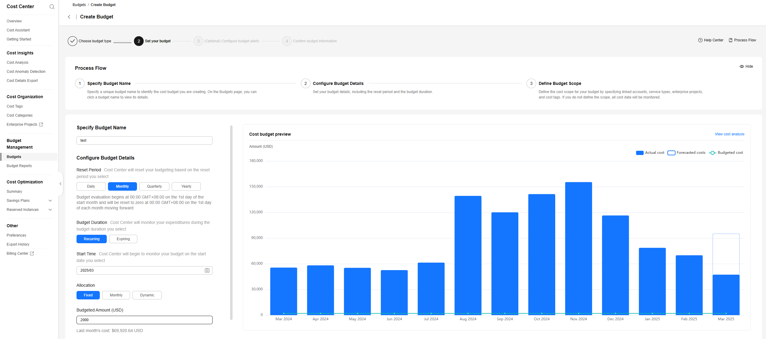Screen dimensions: 766x339
Task: Open Overview in sidebar
Action: click(x=14, y=21)
